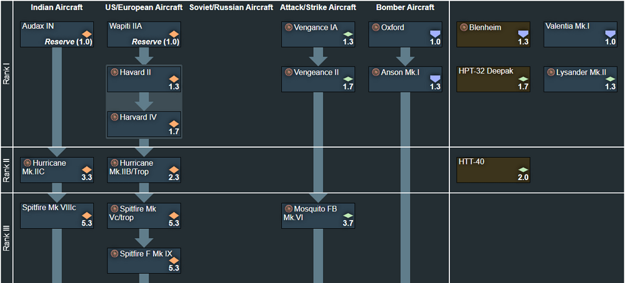This screenshot has height=283, width=625.
Task: Click the arrow between Wapiti IIA and Havard II
Action: click(x=144, y=57)
